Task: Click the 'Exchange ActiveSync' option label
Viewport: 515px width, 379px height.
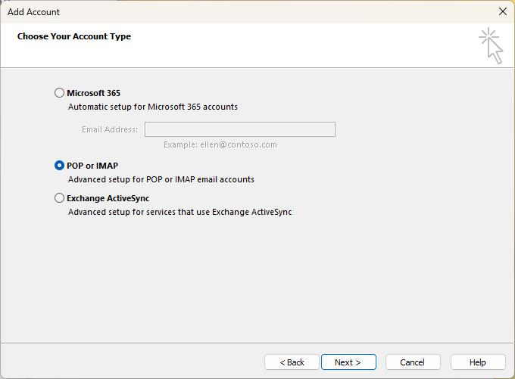Action: tap(108, 198)
